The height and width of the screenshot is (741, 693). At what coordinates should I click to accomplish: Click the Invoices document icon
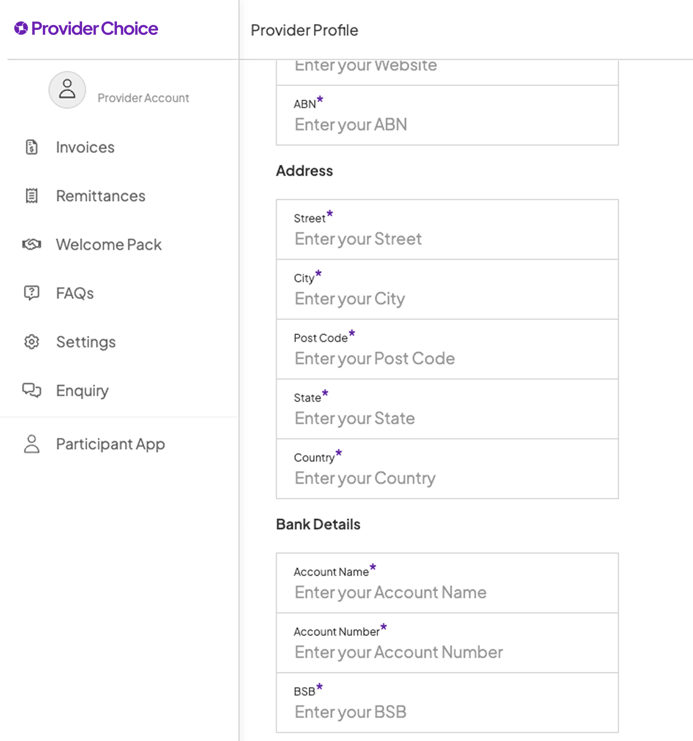click(x=32, y=147)
